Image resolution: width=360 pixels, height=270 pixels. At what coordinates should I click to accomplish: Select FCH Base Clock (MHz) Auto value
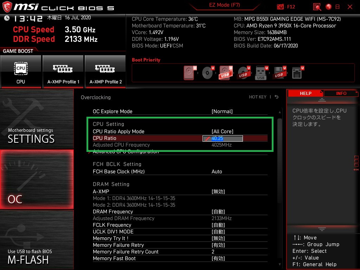click(x=217, y=172)
